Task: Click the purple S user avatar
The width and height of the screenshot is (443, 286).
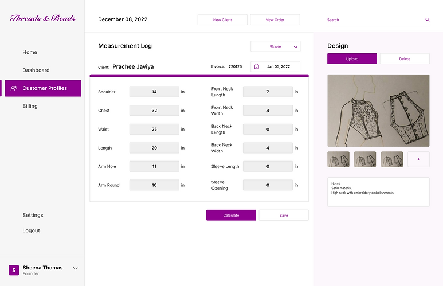Action: [x=14, y=270]
